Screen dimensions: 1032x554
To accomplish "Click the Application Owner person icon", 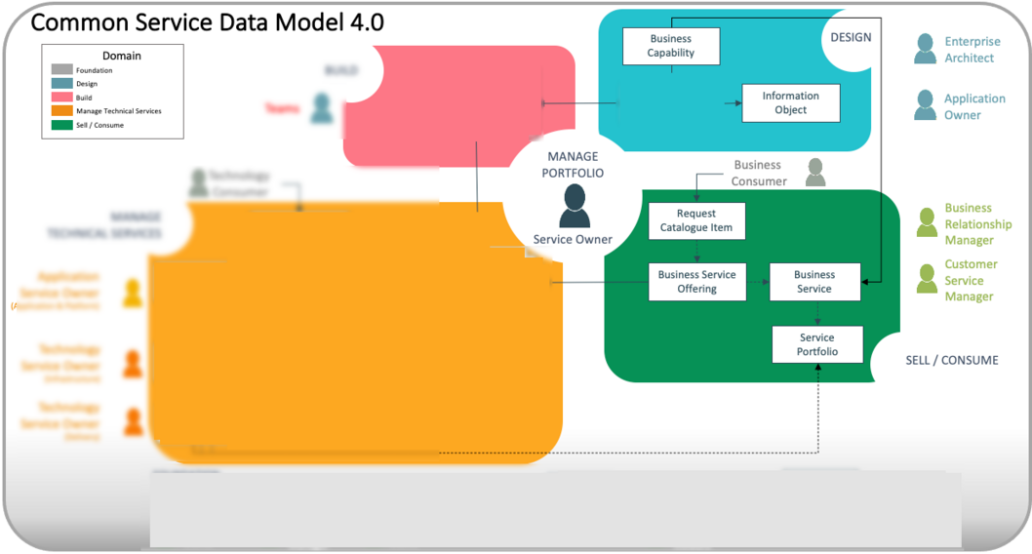I will click(x=925, y=105).
